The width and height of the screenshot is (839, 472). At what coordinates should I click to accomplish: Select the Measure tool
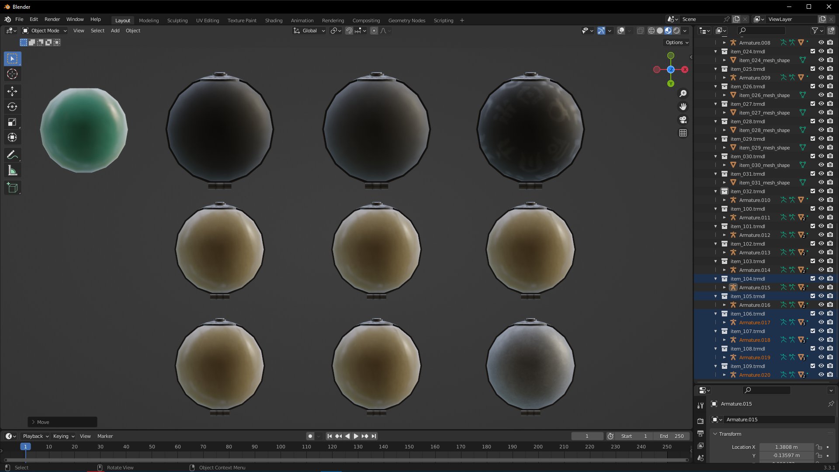tap(12, 170)
